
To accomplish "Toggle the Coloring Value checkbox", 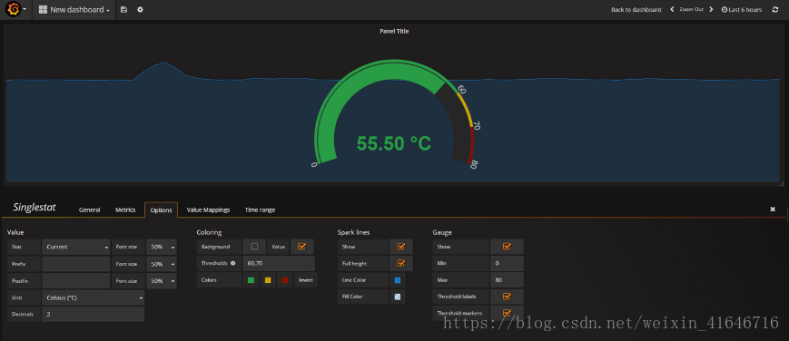I will point(302,247).
